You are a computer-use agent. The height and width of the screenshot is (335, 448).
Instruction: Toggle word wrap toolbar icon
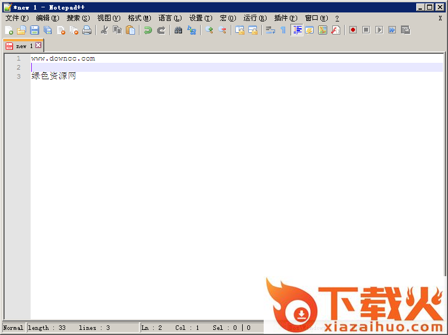tap(271, 30)
